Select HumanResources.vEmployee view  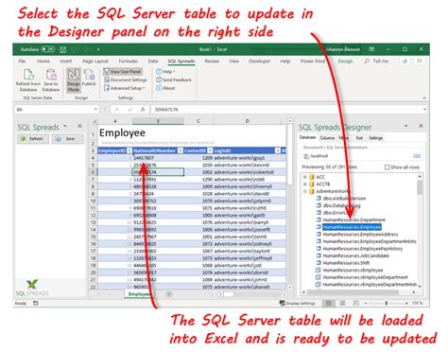[353, 270]
